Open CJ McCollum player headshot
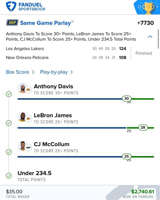This screenshot has height=200, width=160. tap(23, 146)
